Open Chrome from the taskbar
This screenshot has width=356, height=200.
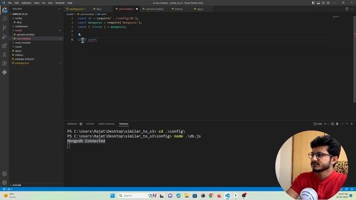coord(211,196)
